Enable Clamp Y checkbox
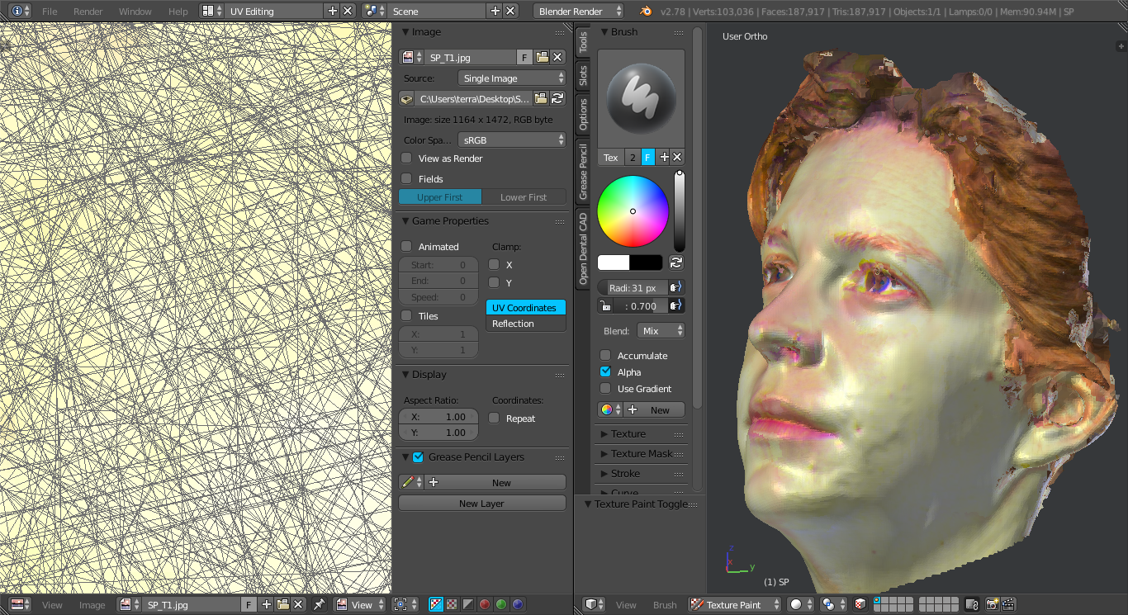Viewport: 1128px width, 615px height. click(x=494, y=282)
